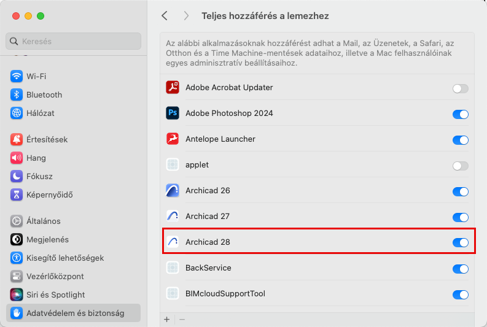Turn off BIMcloudSupportTool disk access toggle
The height and width of the screenshot is (327, 487).
click(461, 294)
